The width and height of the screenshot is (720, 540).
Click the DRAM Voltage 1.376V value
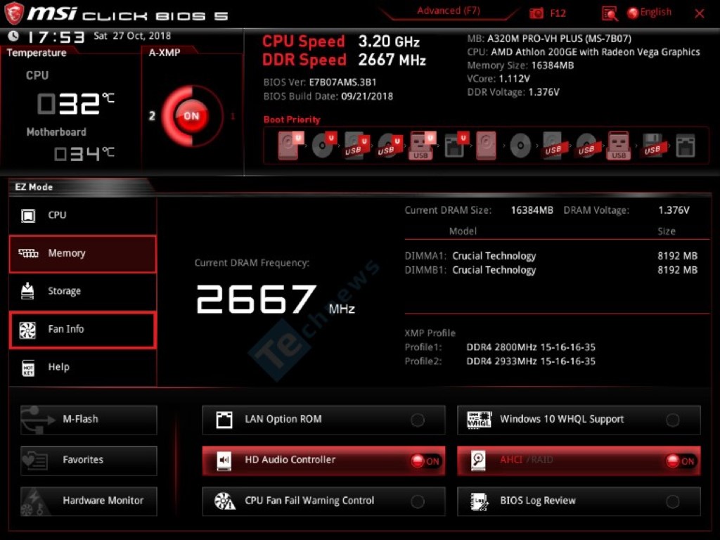(674, 210)
